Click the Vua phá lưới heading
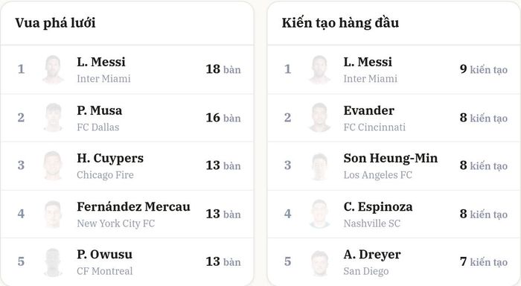This screenshot has width=521, height=286. coord(55,23)
